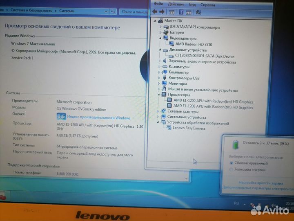Click the Service Pack 1 text
The width and height of the screenshot is (294, 221).
[x=22, y=58]
